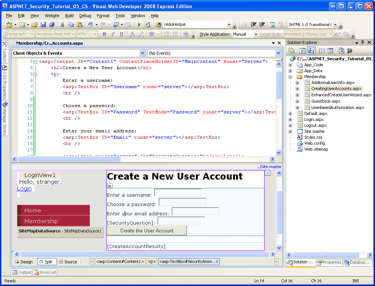Click the Undo arrow icon
Image resolution: width=375 pixels, height=286 pixels.
pos(90,25)
